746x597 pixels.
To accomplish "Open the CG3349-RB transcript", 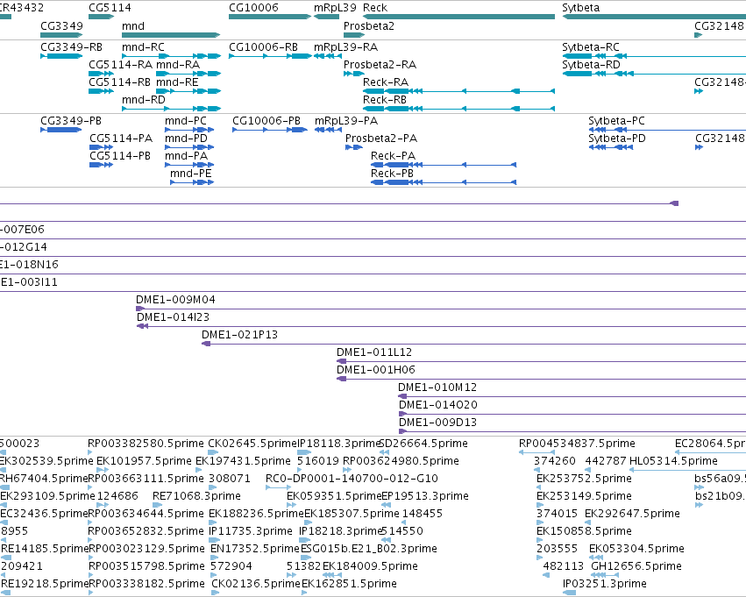I will pyautogui.click(x=61, y=56).
